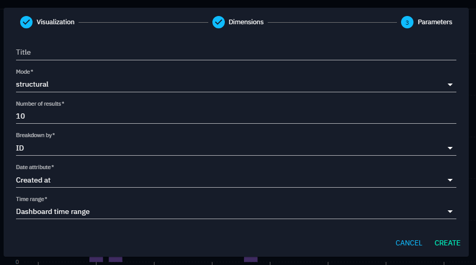Click the Number of results field
Image resolution: width=476 pixels, height=265 pixels.
[x=236, y=116]
